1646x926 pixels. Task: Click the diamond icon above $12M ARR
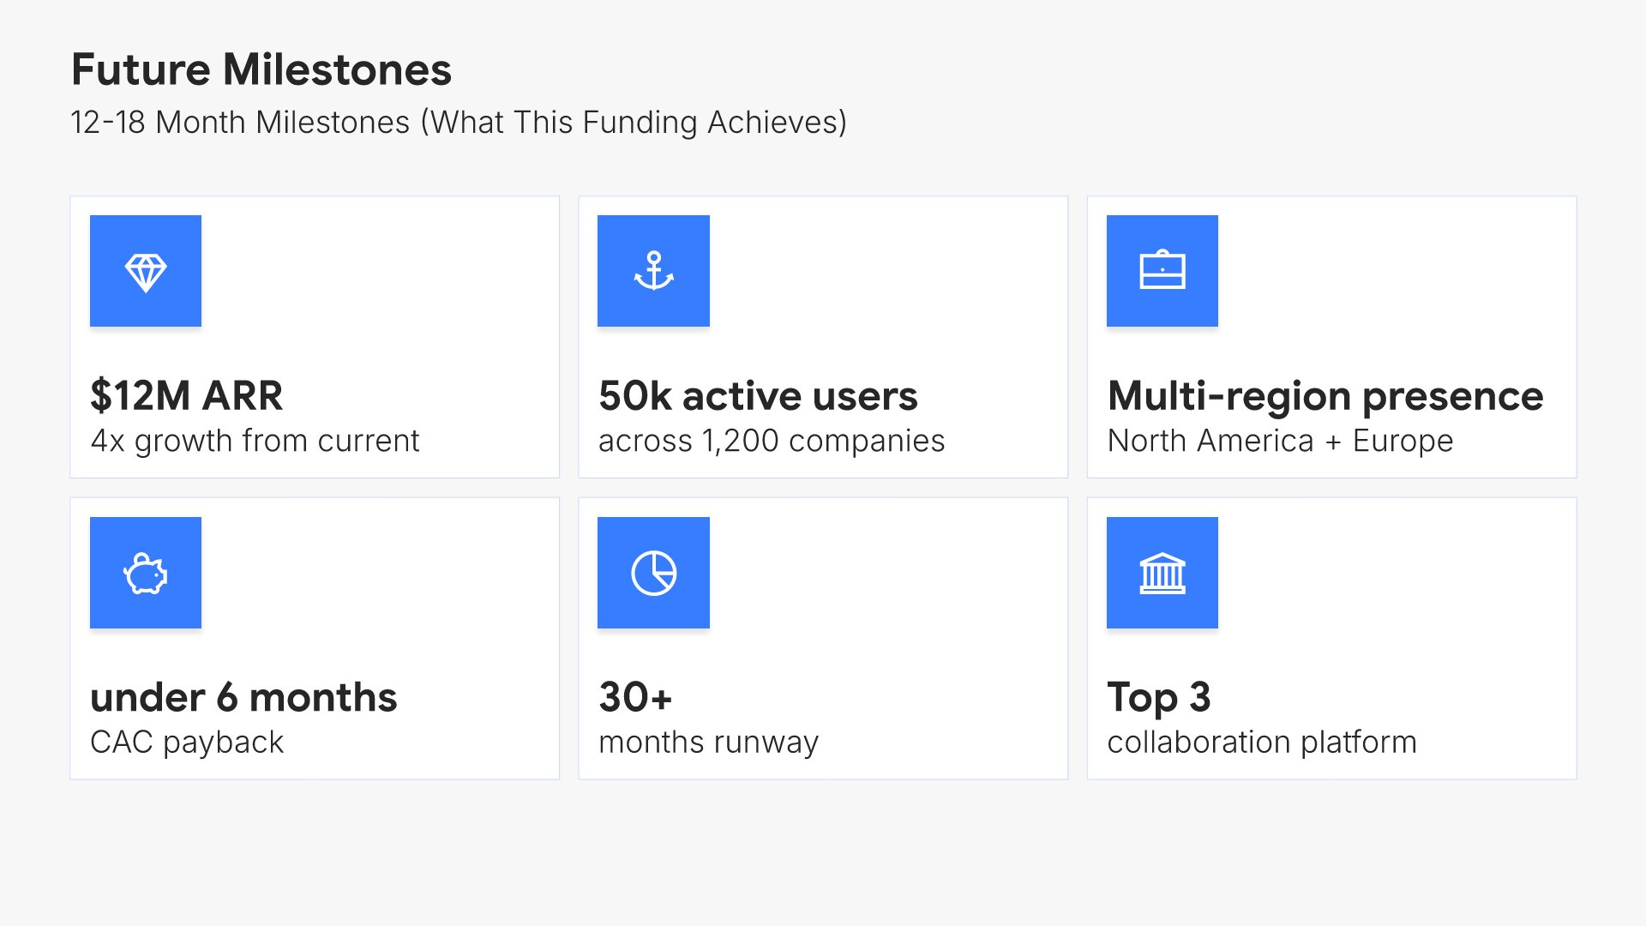146,272
